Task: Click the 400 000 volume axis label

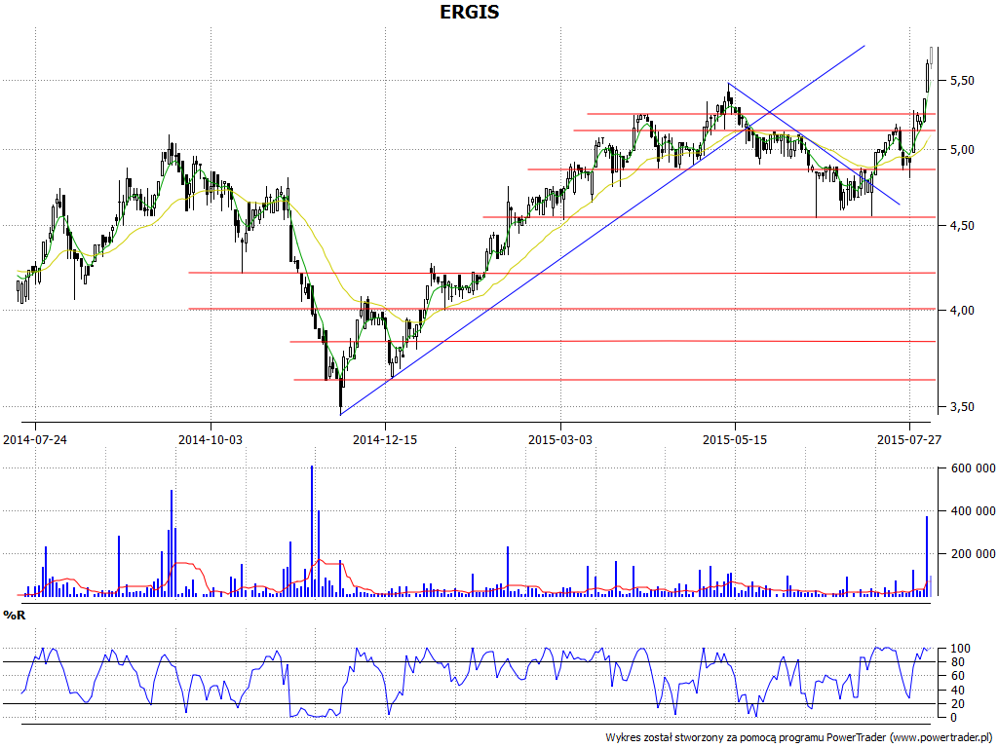Action: [974, 511]
